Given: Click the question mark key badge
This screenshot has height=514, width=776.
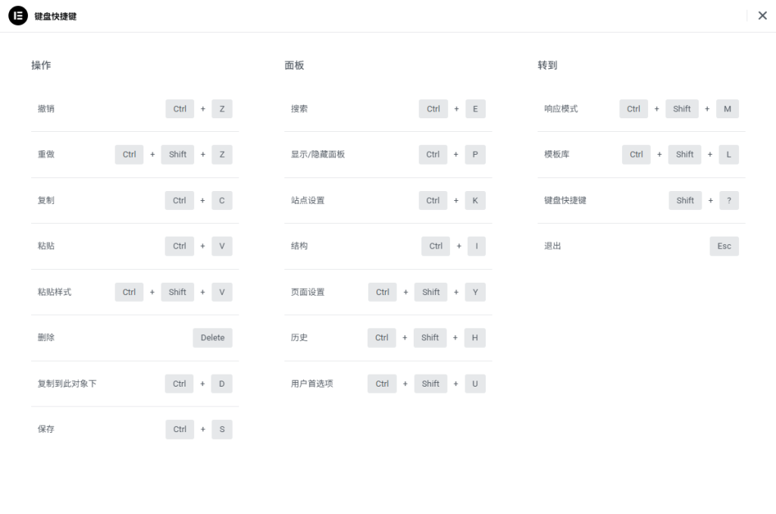Looking at the screenshot, I should pos(728,201).
